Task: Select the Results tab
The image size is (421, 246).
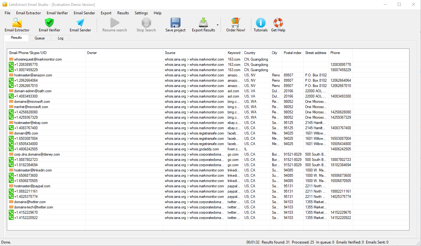Action: [x=16, y=38]
